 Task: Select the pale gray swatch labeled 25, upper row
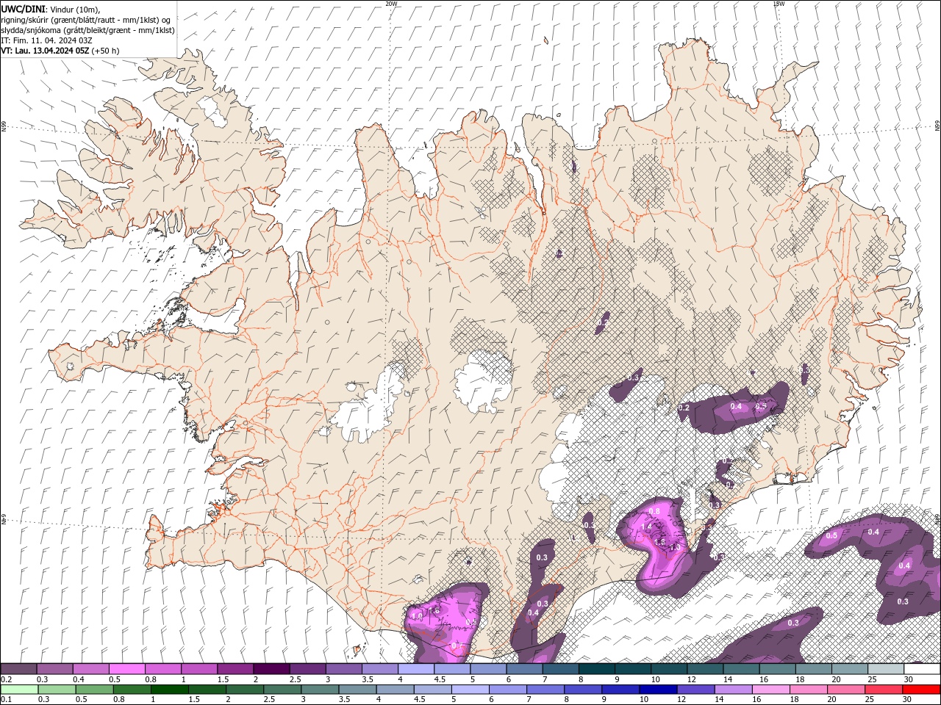click(885, 669)
